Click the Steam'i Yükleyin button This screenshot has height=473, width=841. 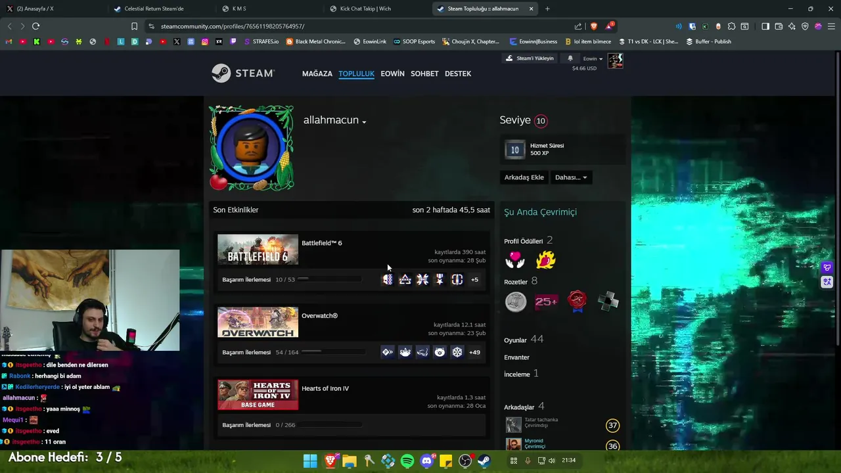coord(530,58)
